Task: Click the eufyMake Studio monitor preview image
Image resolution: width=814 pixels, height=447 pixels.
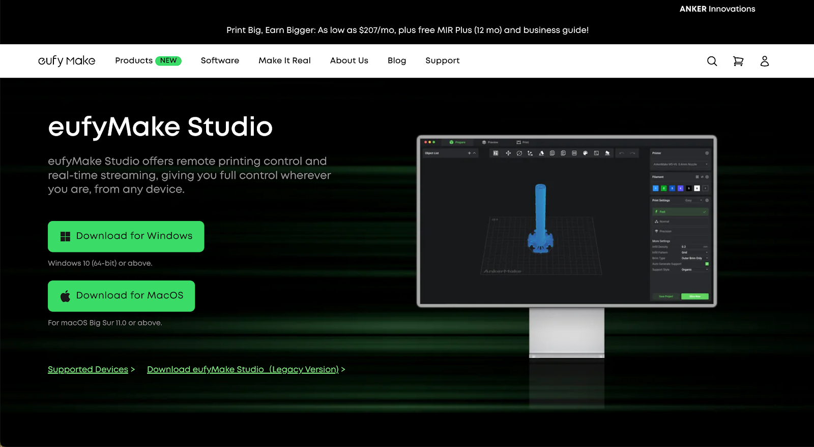Action: 567,247
